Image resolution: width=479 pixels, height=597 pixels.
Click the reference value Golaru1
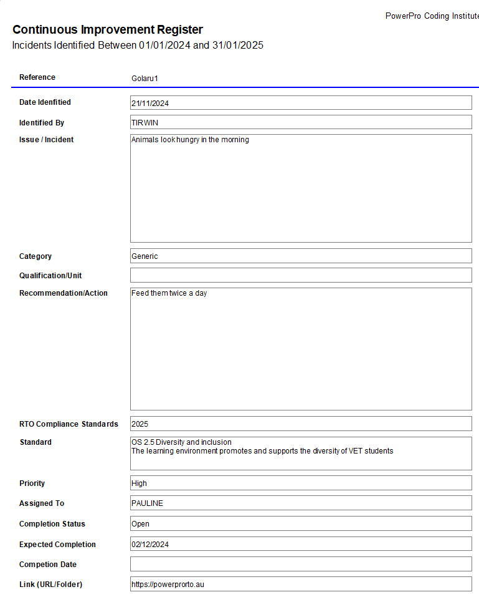[145, 79]
